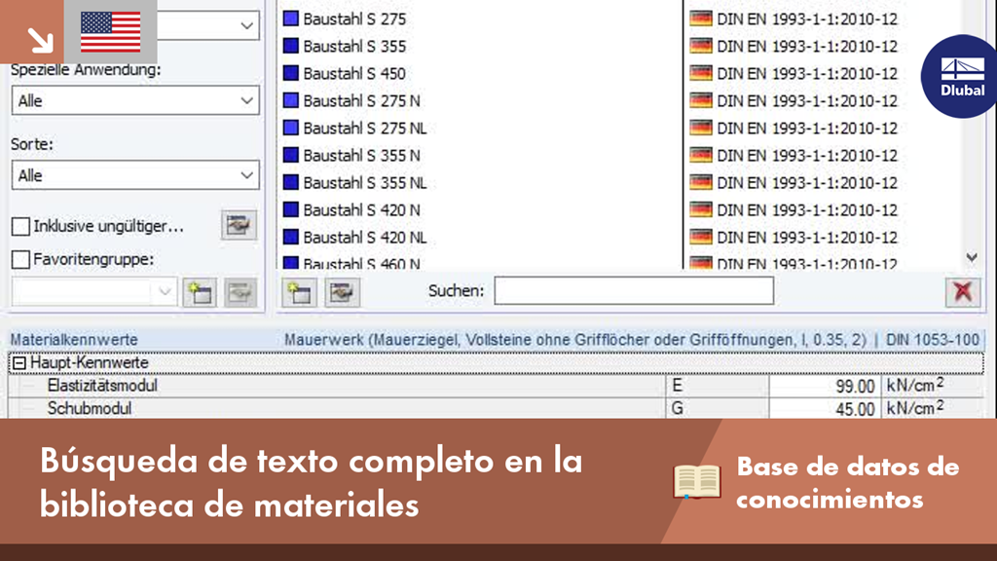The image size is (997, 561).
Task: Click German flag in Baustahl S 420 N row
Action: (701, 210)
